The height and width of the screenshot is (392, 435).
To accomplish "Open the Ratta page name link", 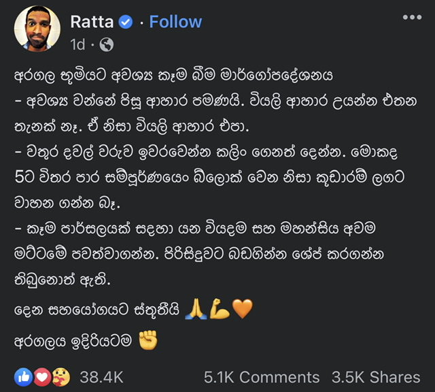I will pos(92,22).
